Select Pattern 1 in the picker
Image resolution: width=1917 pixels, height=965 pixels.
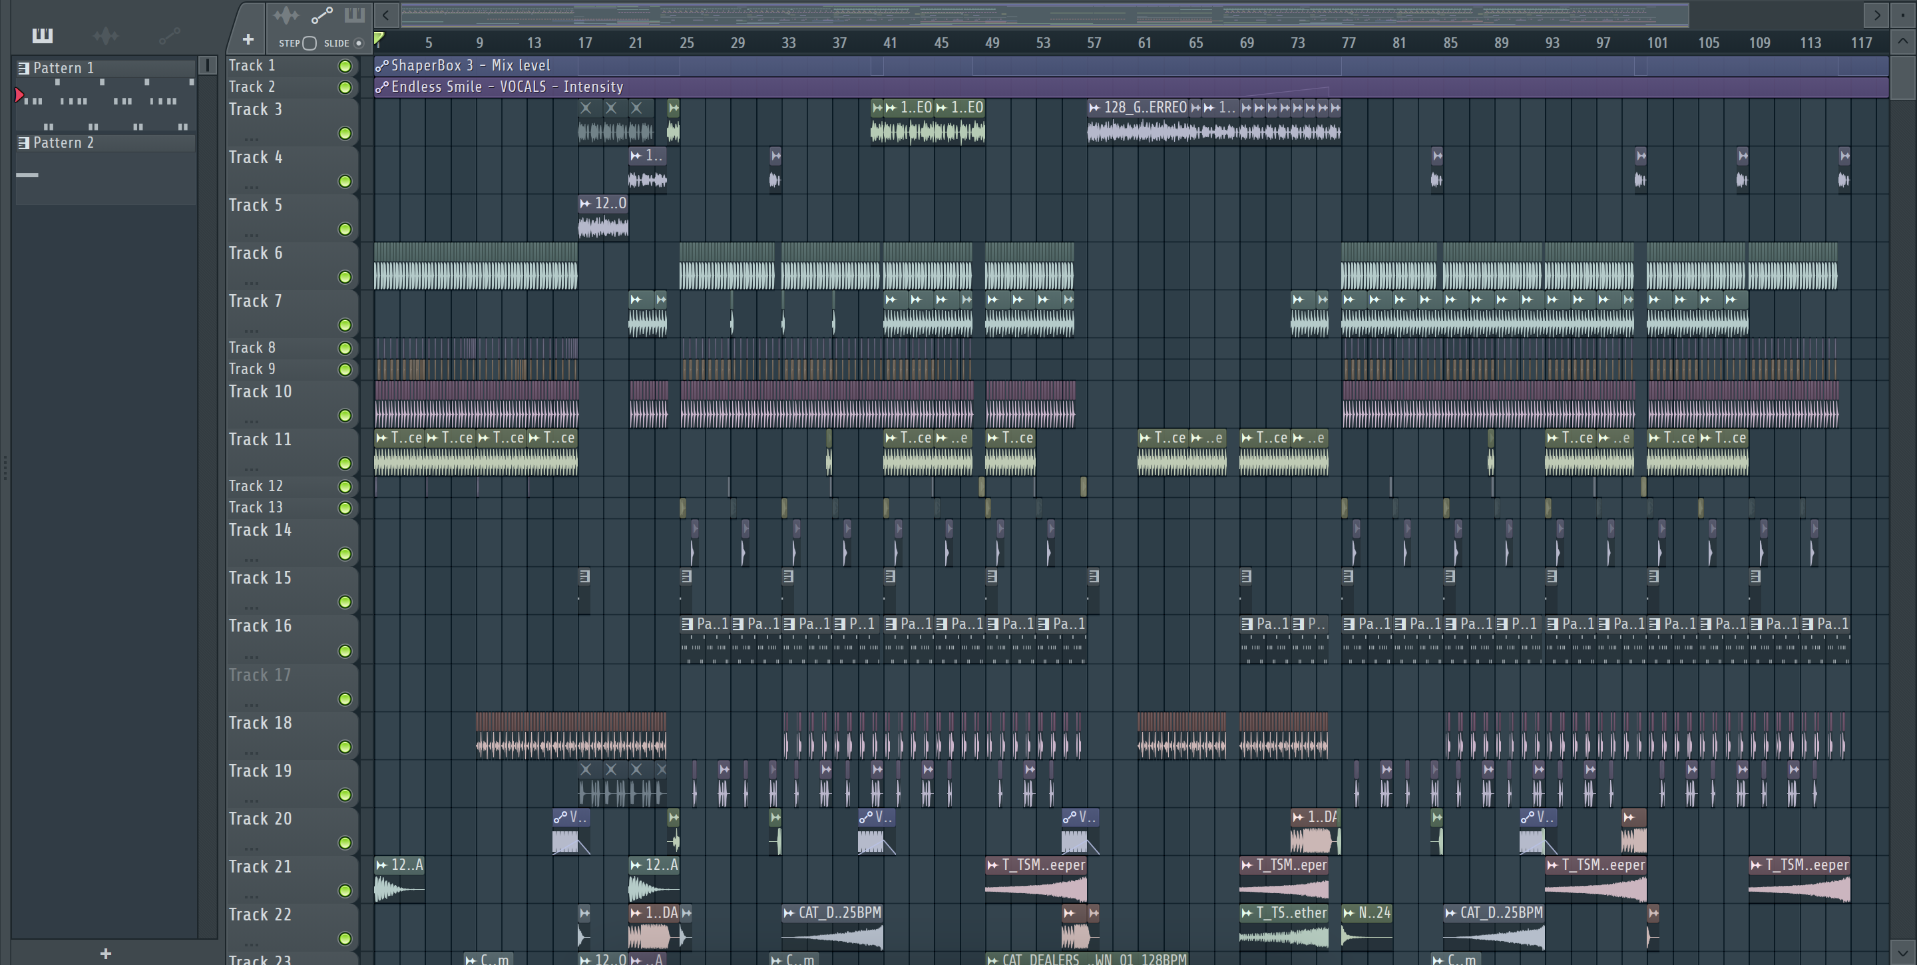(105, 68)
